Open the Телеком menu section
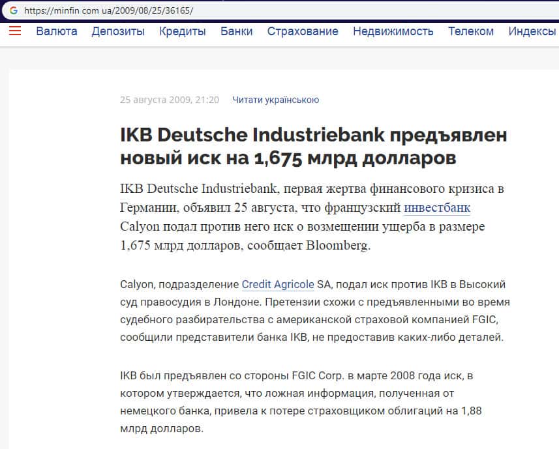Screen dimensions: 559x449 pos(471,31)
